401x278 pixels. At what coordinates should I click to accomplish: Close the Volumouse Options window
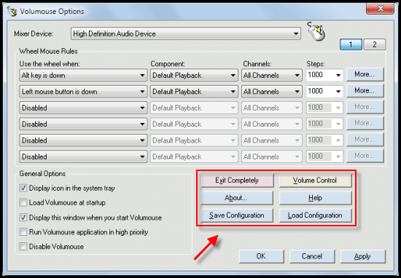coord(380,9)
